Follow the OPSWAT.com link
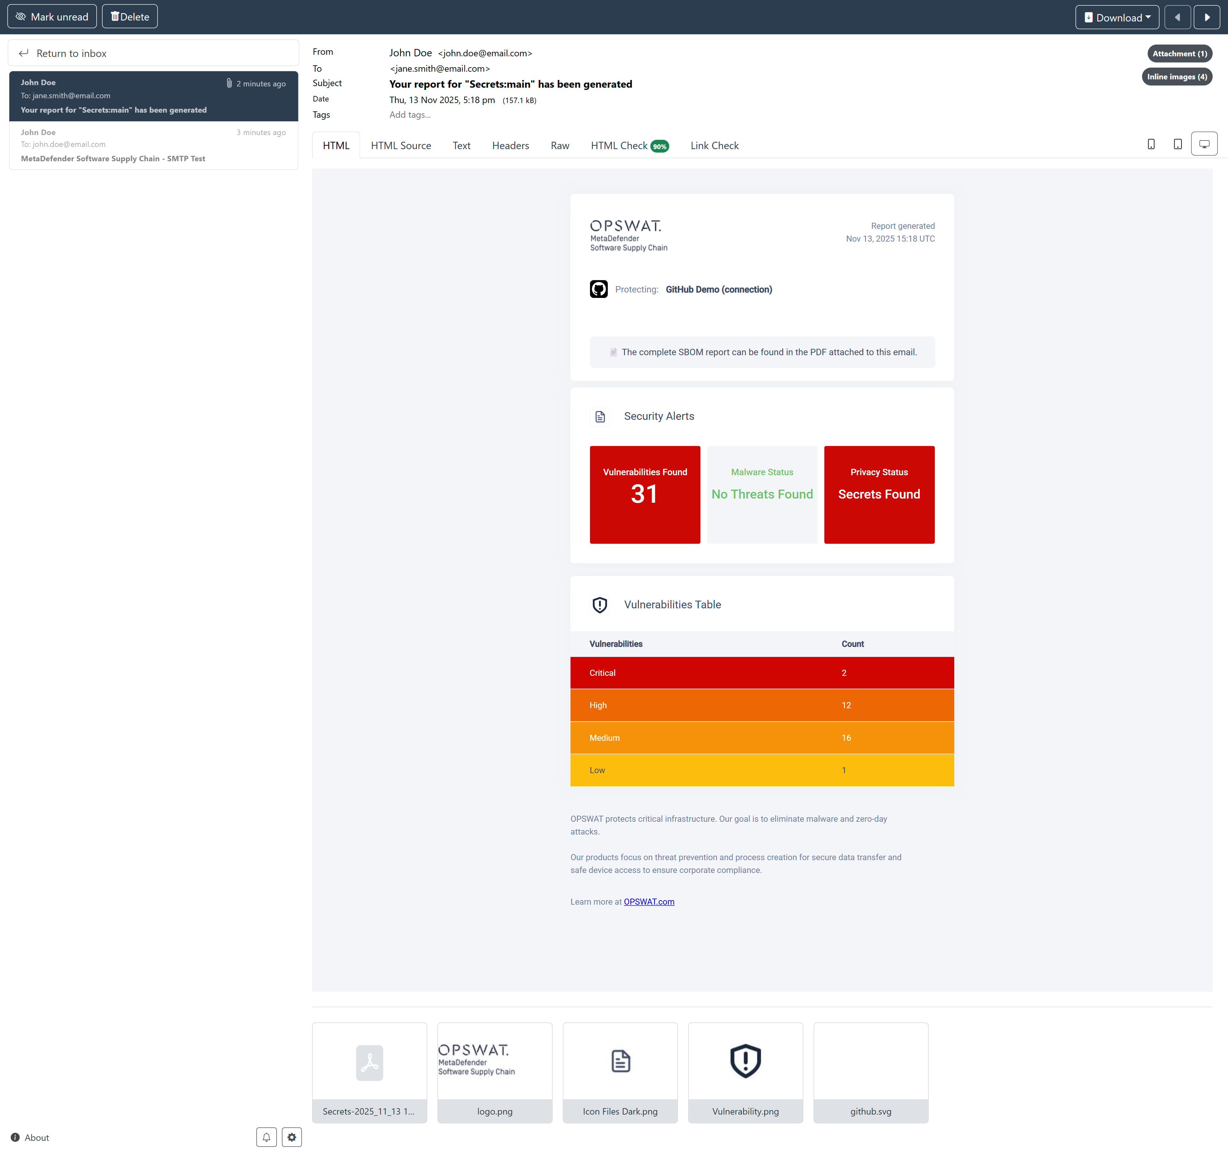This screenshot has height=1152, width=1228. coord(649,902)
